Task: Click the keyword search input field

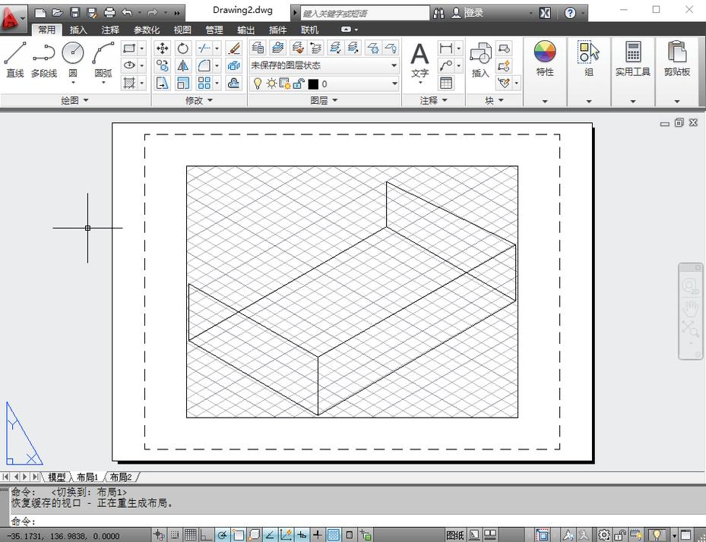Action: (365, 13)
